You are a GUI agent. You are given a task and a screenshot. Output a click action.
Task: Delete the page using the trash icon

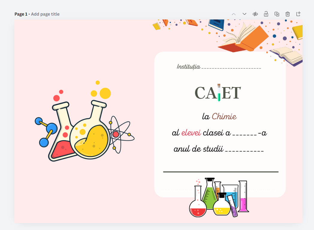tap(288, 14)
